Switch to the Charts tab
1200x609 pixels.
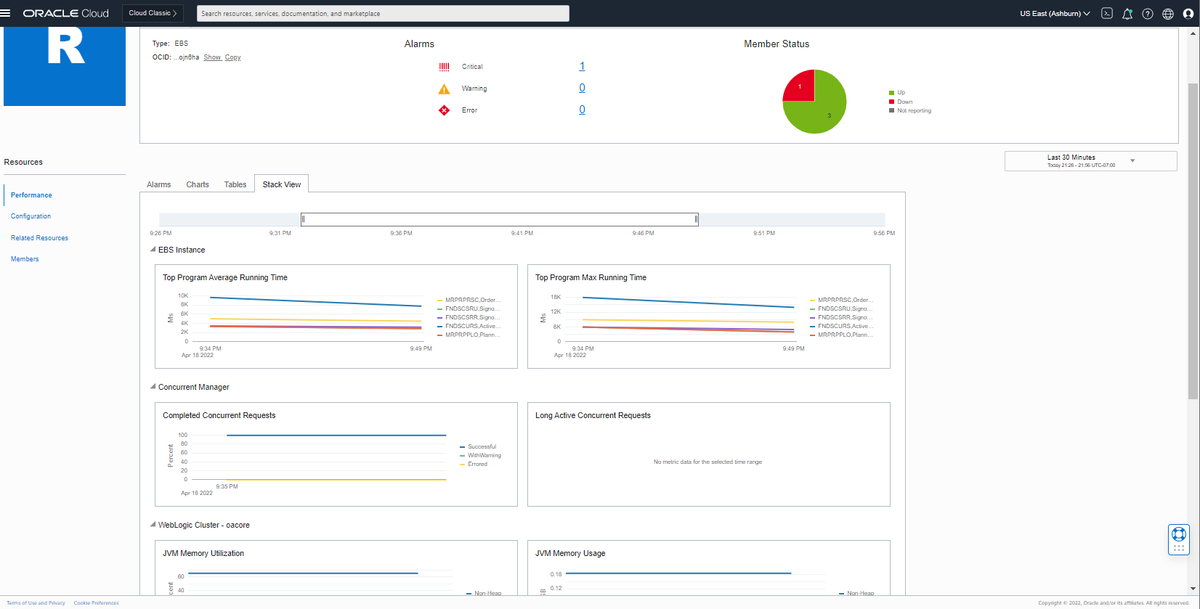(x=197, y=184)
